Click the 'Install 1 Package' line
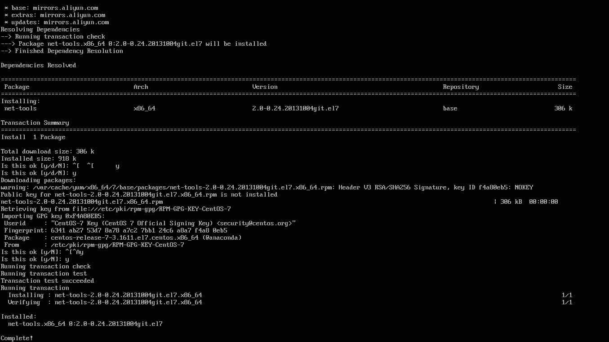 pos(33,137)
